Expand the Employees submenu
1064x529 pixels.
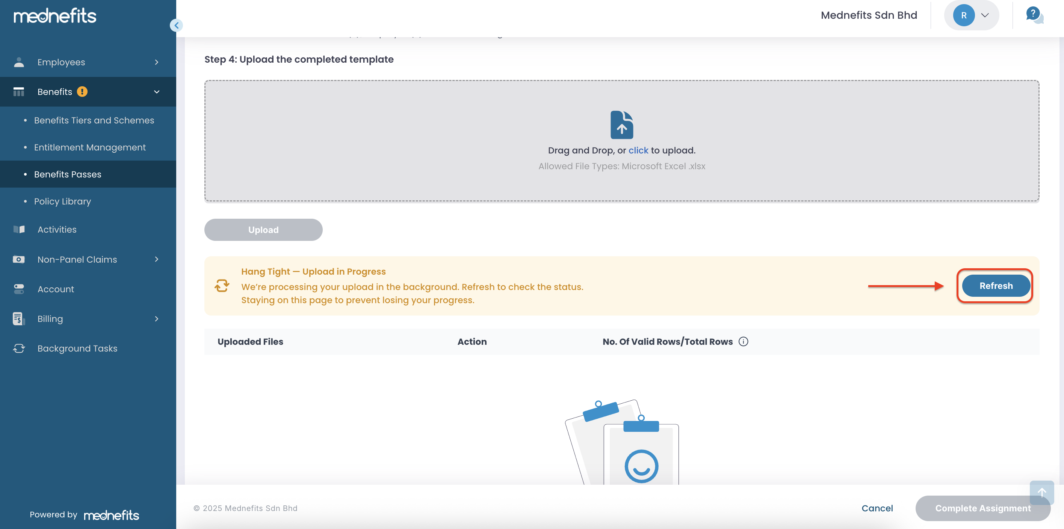coord(157,62)
